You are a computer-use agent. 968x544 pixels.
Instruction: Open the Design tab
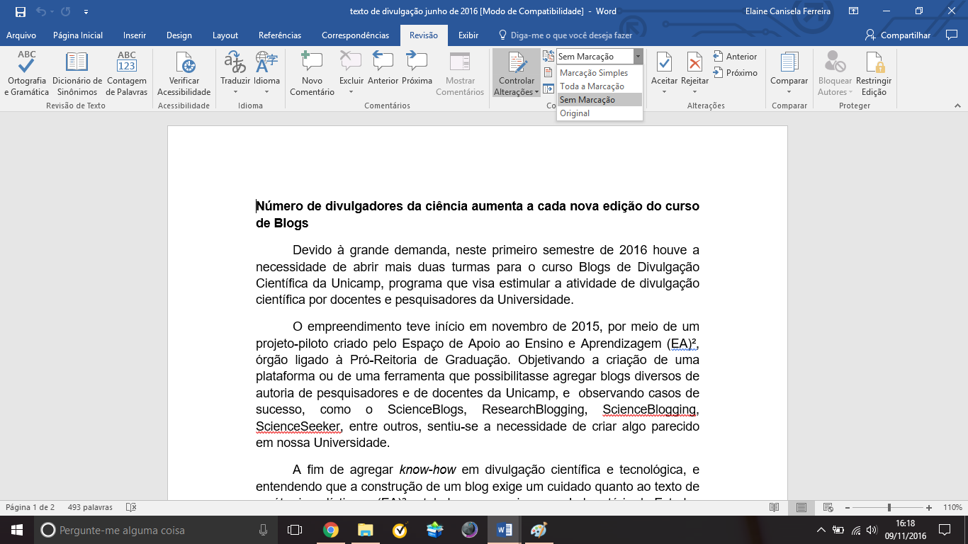[179, 35]
